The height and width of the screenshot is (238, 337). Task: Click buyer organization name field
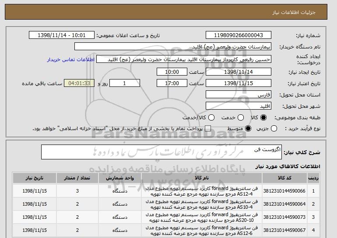coord(173,47)
